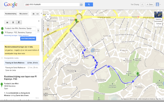Open the account profile picture dropdown
Image resolution: width=164 pixels, height=102 pixels.
158,5
